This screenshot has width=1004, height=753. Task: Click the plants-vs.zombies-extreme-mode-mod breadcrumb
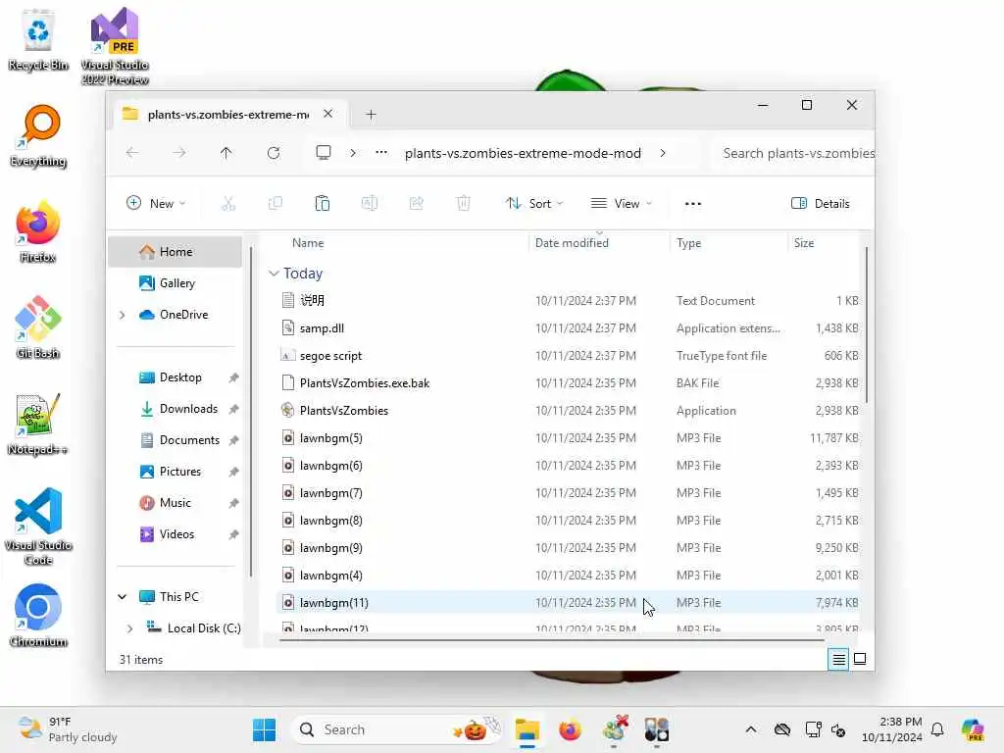pos(523,153)
